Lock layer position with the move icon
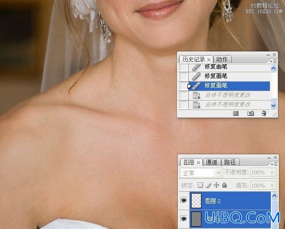The image size is (285, 229). point(216,185)
